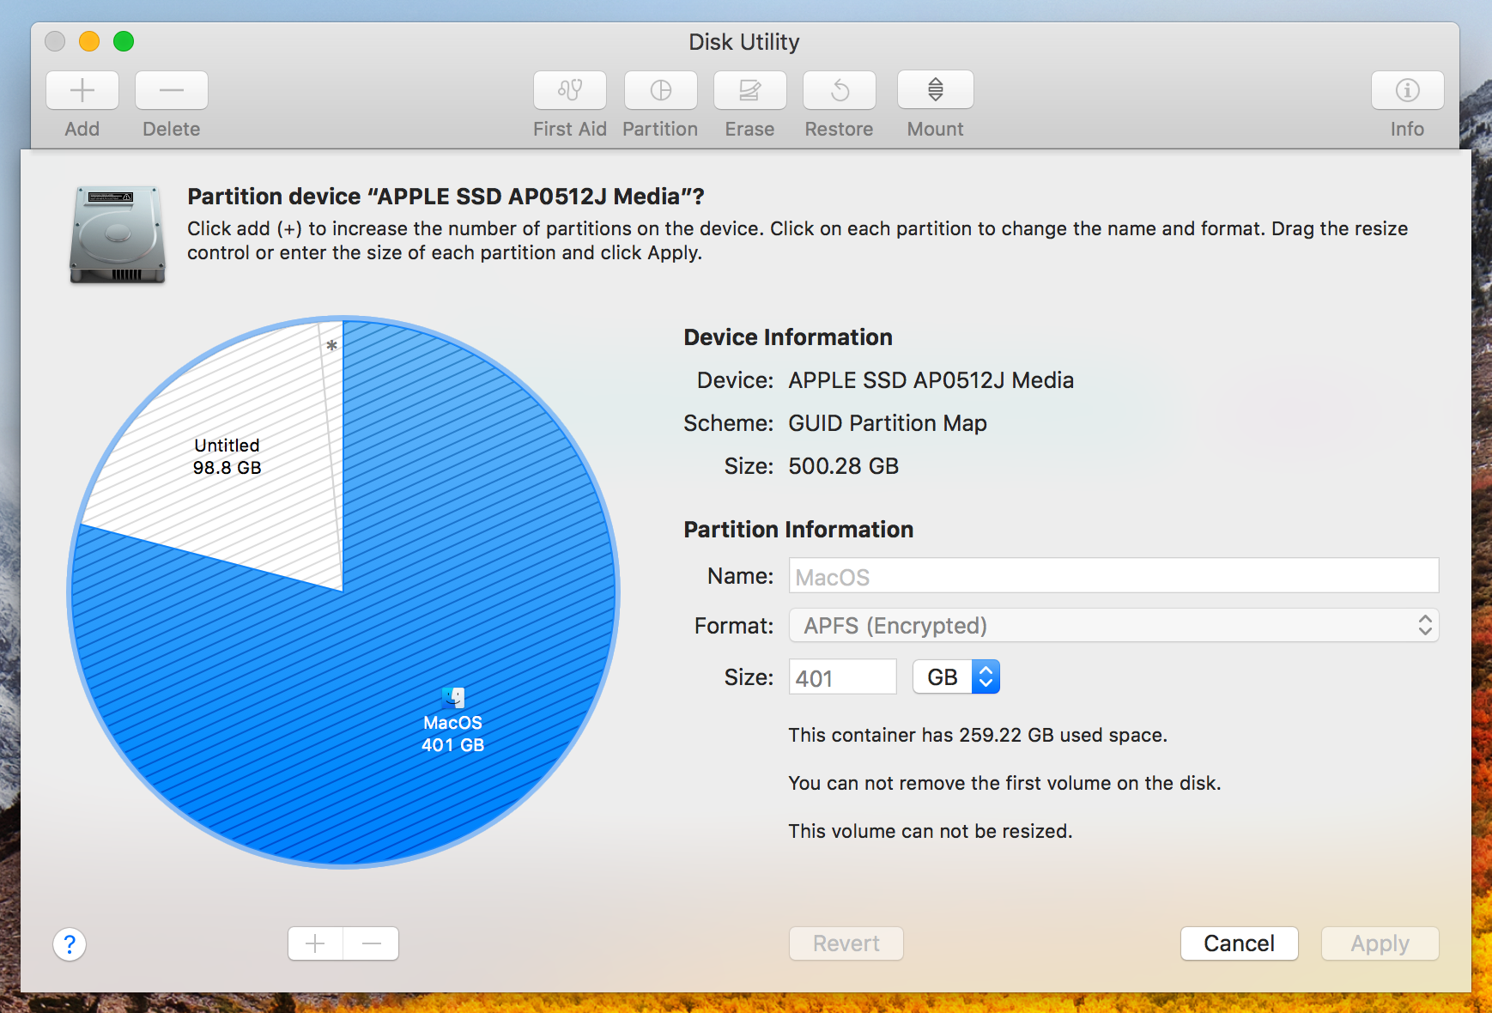This screenshot has height=1013, width=1492.
Task: Click the yellow minimize window button
Action: tap(89, 41)
